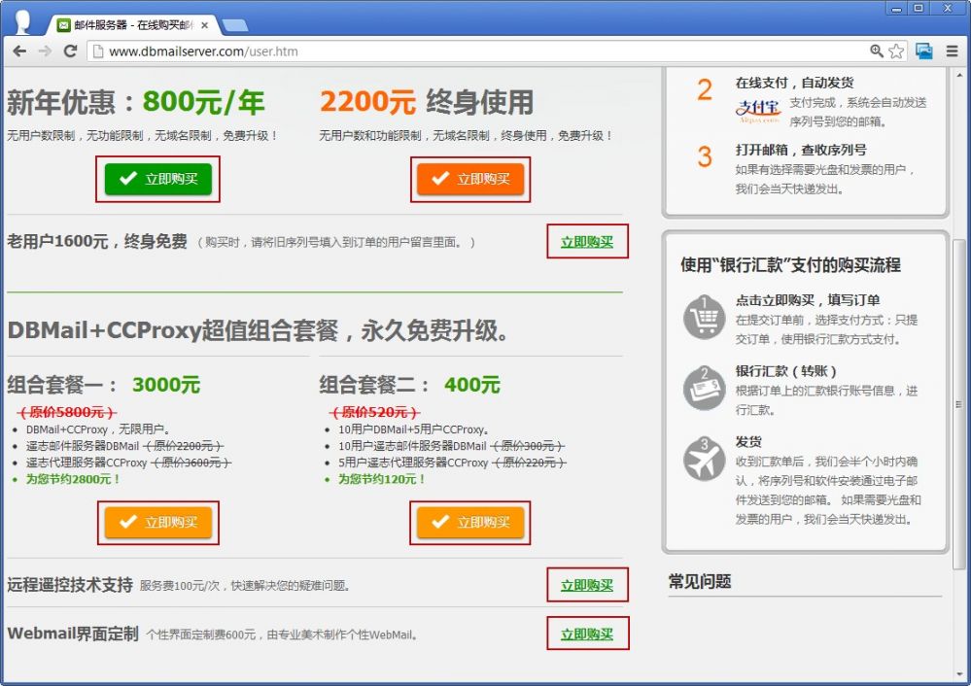
Task: Click the 2200元 终身使用 heading
Action: pos(426,102)
